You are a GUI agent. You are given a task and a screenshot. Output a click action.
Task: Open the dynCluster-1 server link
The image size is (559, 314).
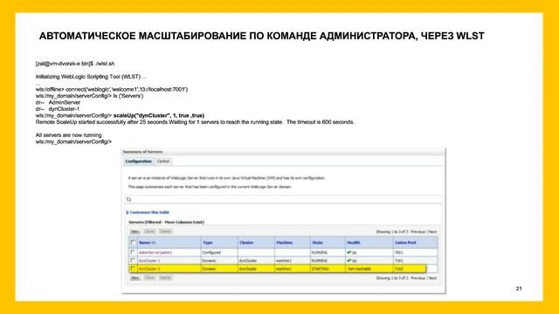click(149, 261)
